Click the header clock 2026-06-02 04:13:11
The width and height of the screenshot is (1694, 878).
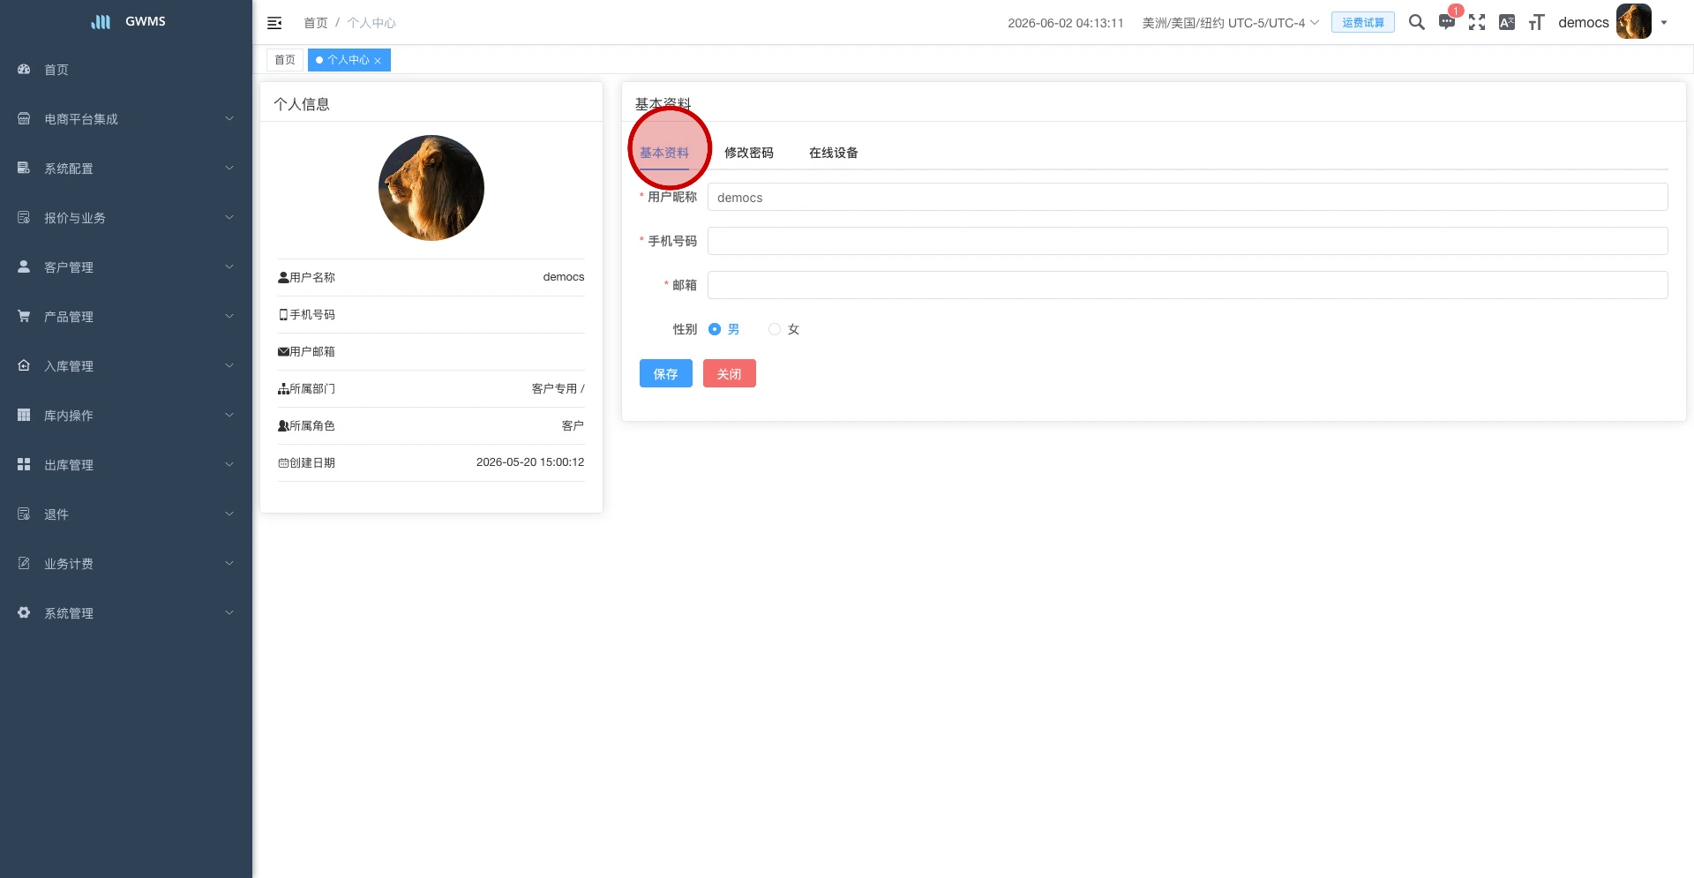coord(1065,23)
